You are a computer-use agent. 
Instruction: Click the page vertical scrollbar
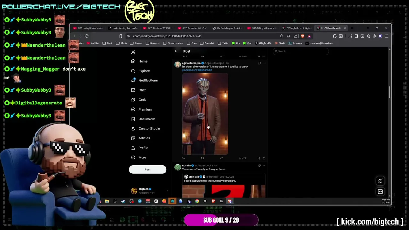[x=389, y=92]
